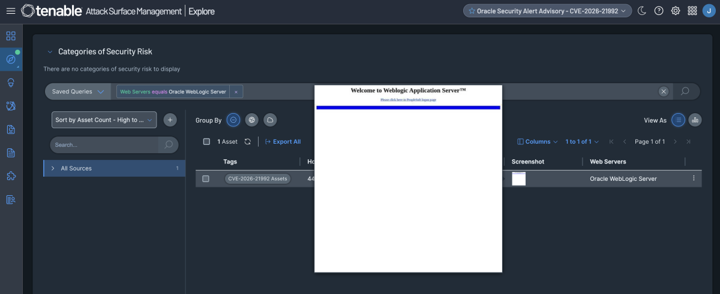This screenshot has height=294, width=720.
Task: Focus the sources Search field
Action: 104,145
